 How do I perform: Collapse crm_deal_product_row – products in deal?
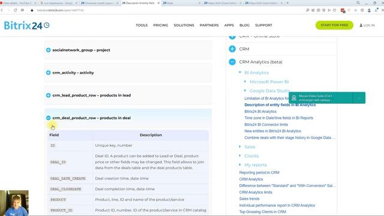click(x=48, y=118)
